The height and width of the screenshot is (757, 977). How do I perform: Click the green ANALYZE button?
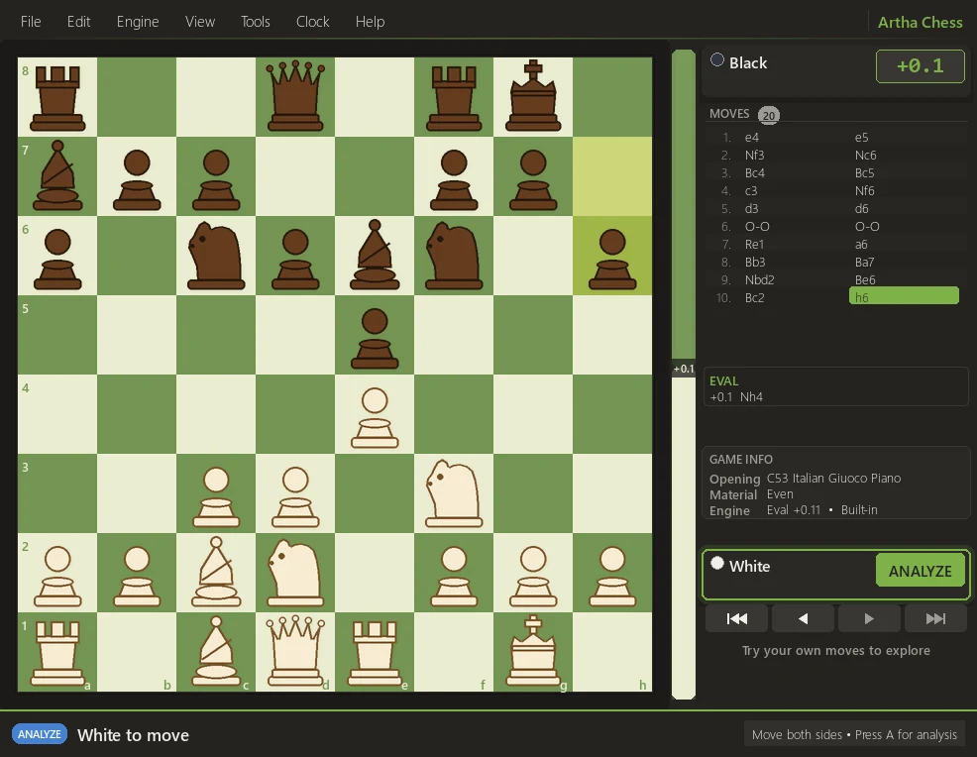921,571
